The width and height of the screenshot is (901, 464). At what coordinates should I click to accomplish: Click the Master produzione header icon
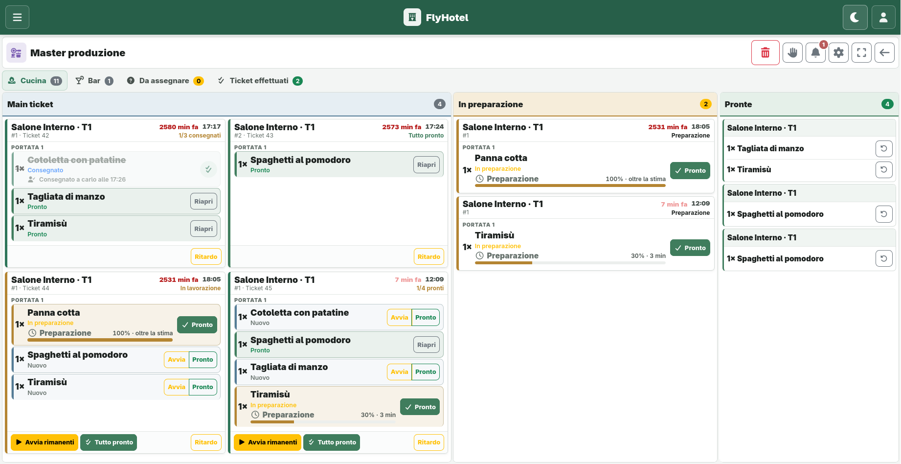(16, 53)
